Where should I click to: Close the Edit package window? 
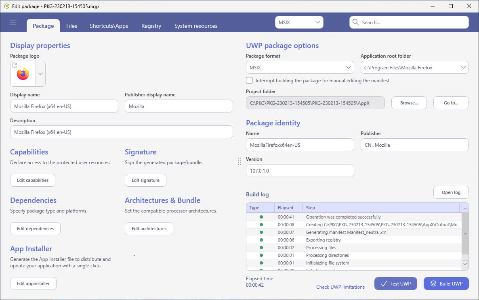coord(469,6)
